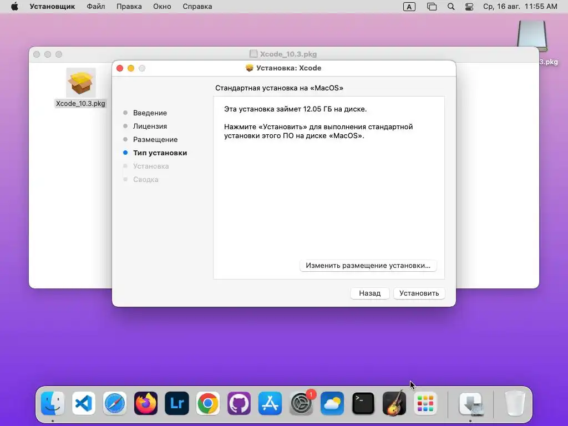Screen dimensions: 568x426
Task: Click the Нажмите «Установить» instruction text
Action: [x=318, y=131]
